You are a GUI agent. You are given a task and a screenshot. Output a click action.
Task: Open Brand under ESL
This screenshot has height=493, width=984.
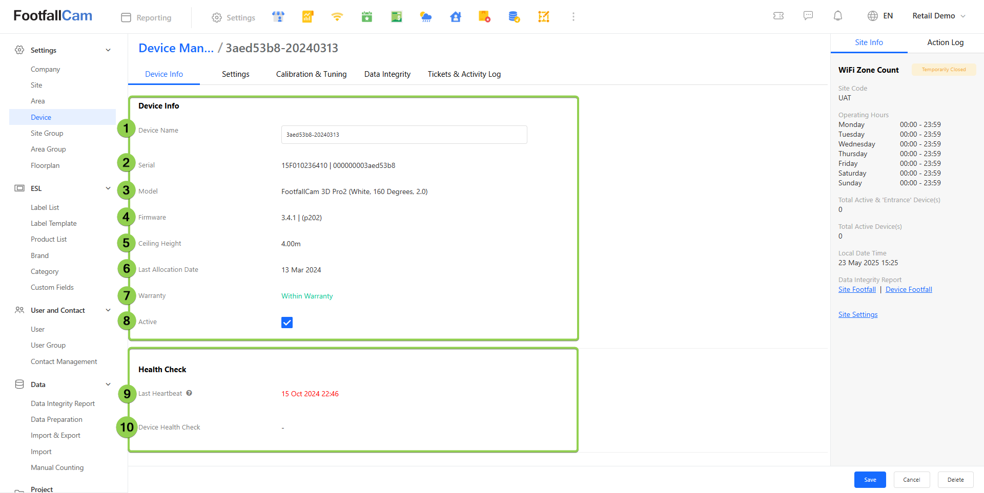[x=40, y=255]
